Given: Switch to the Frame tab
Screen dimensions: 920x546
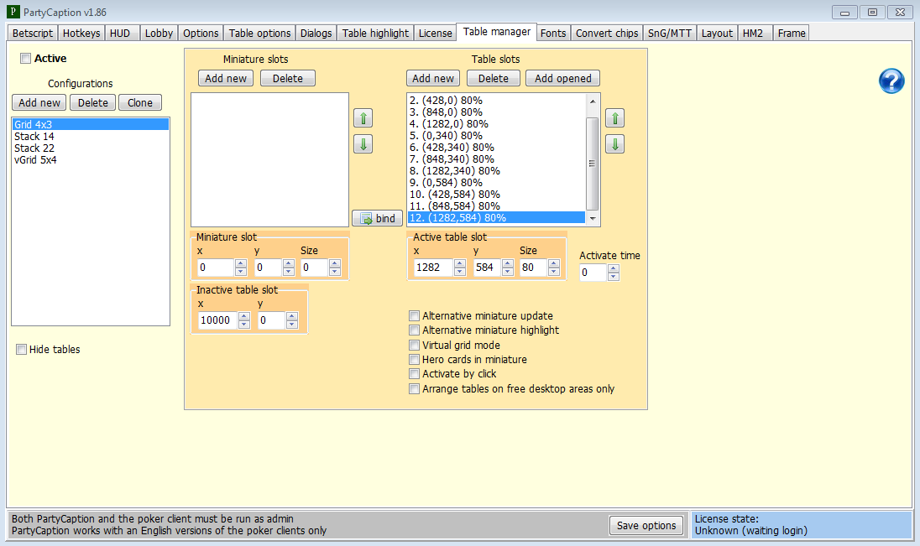Looking at the screenshot, I should 792,34.
